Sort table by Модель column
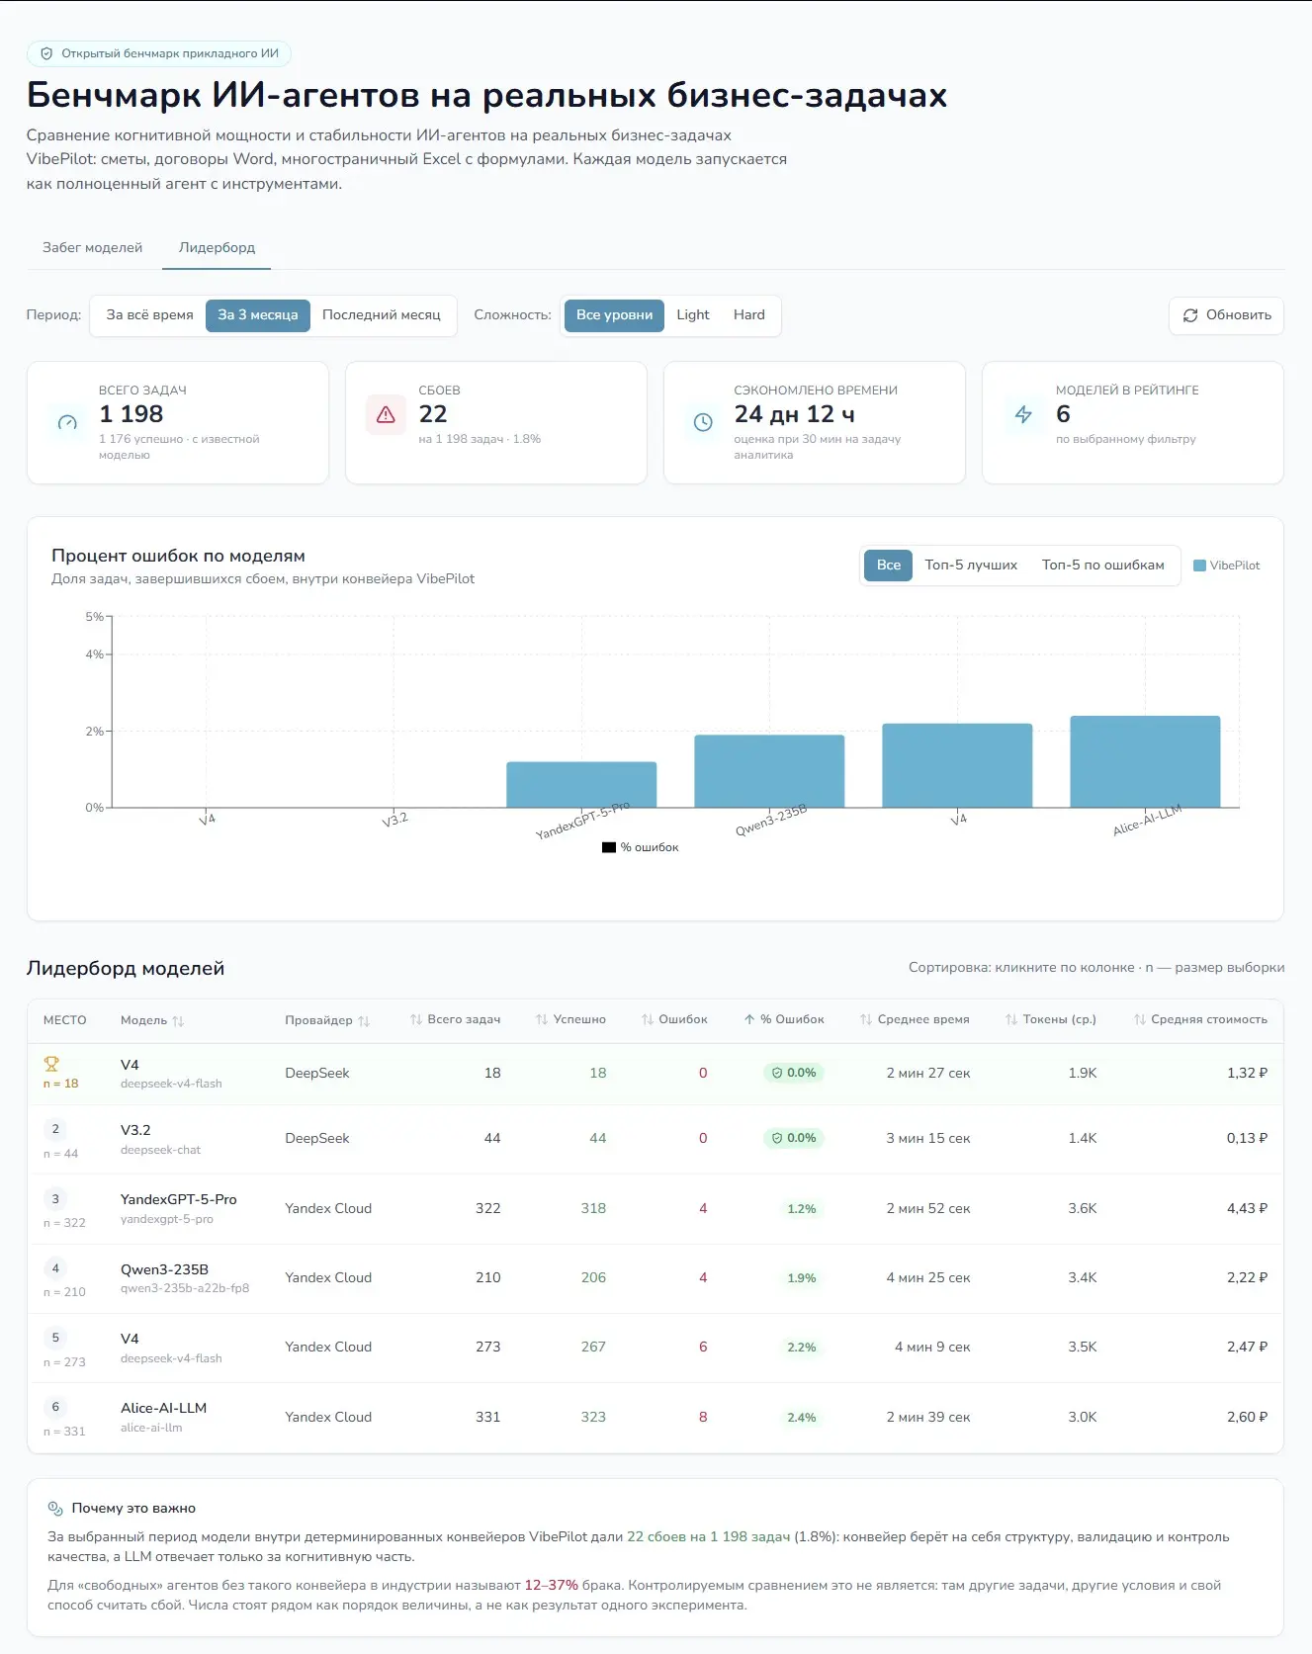 point(152,1020)
